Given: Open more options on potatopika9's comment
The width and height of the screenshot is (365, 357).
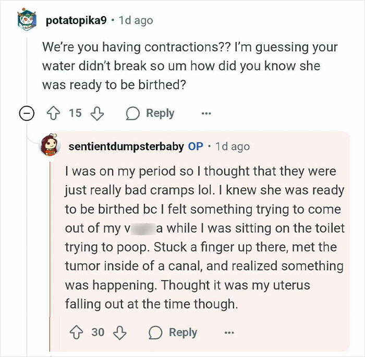Looking at the screenshot, I should point(206,113).
